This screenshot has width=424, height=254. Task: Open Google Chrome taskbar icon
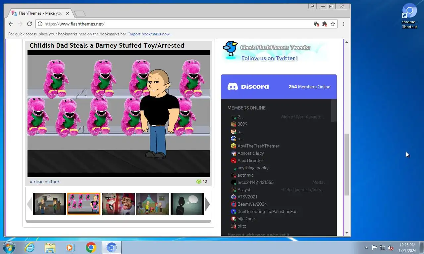tap(91, 247)
